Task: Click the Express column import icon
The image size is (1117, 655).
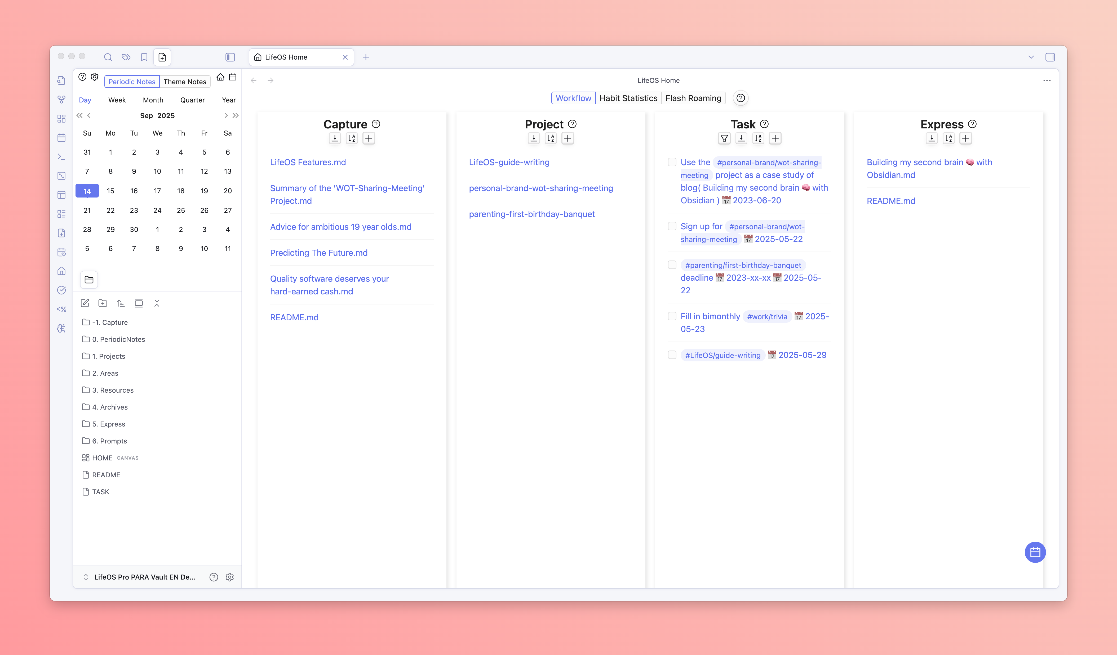Action: pyautogui.click(x=931, y=138)
